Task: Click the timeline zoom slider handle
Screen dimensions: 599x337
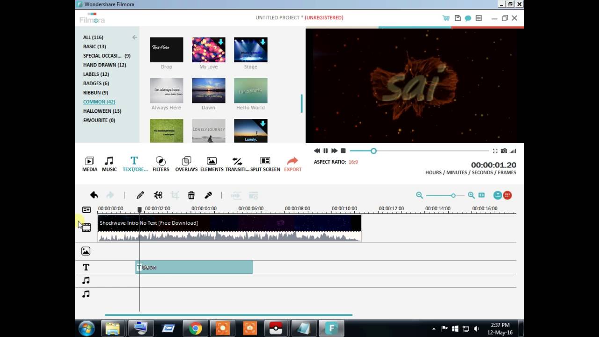Action: (453, 195)
